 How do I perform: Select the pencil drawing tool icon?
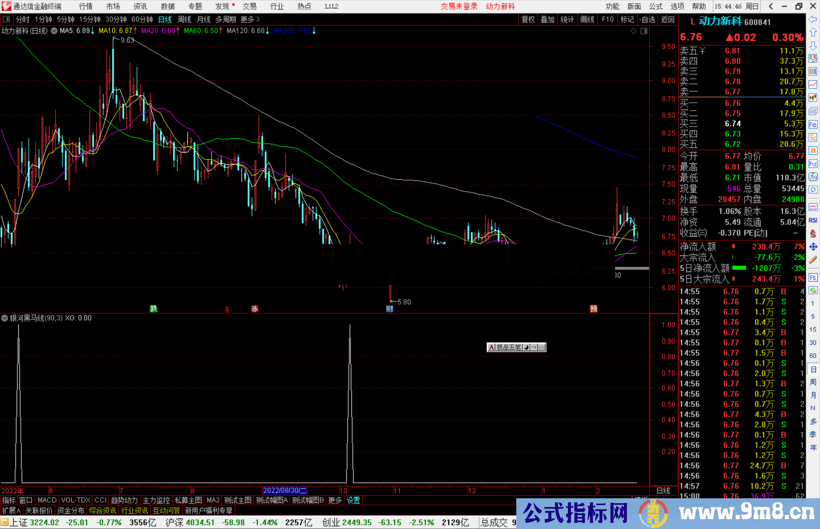click(x=813, y=260)
